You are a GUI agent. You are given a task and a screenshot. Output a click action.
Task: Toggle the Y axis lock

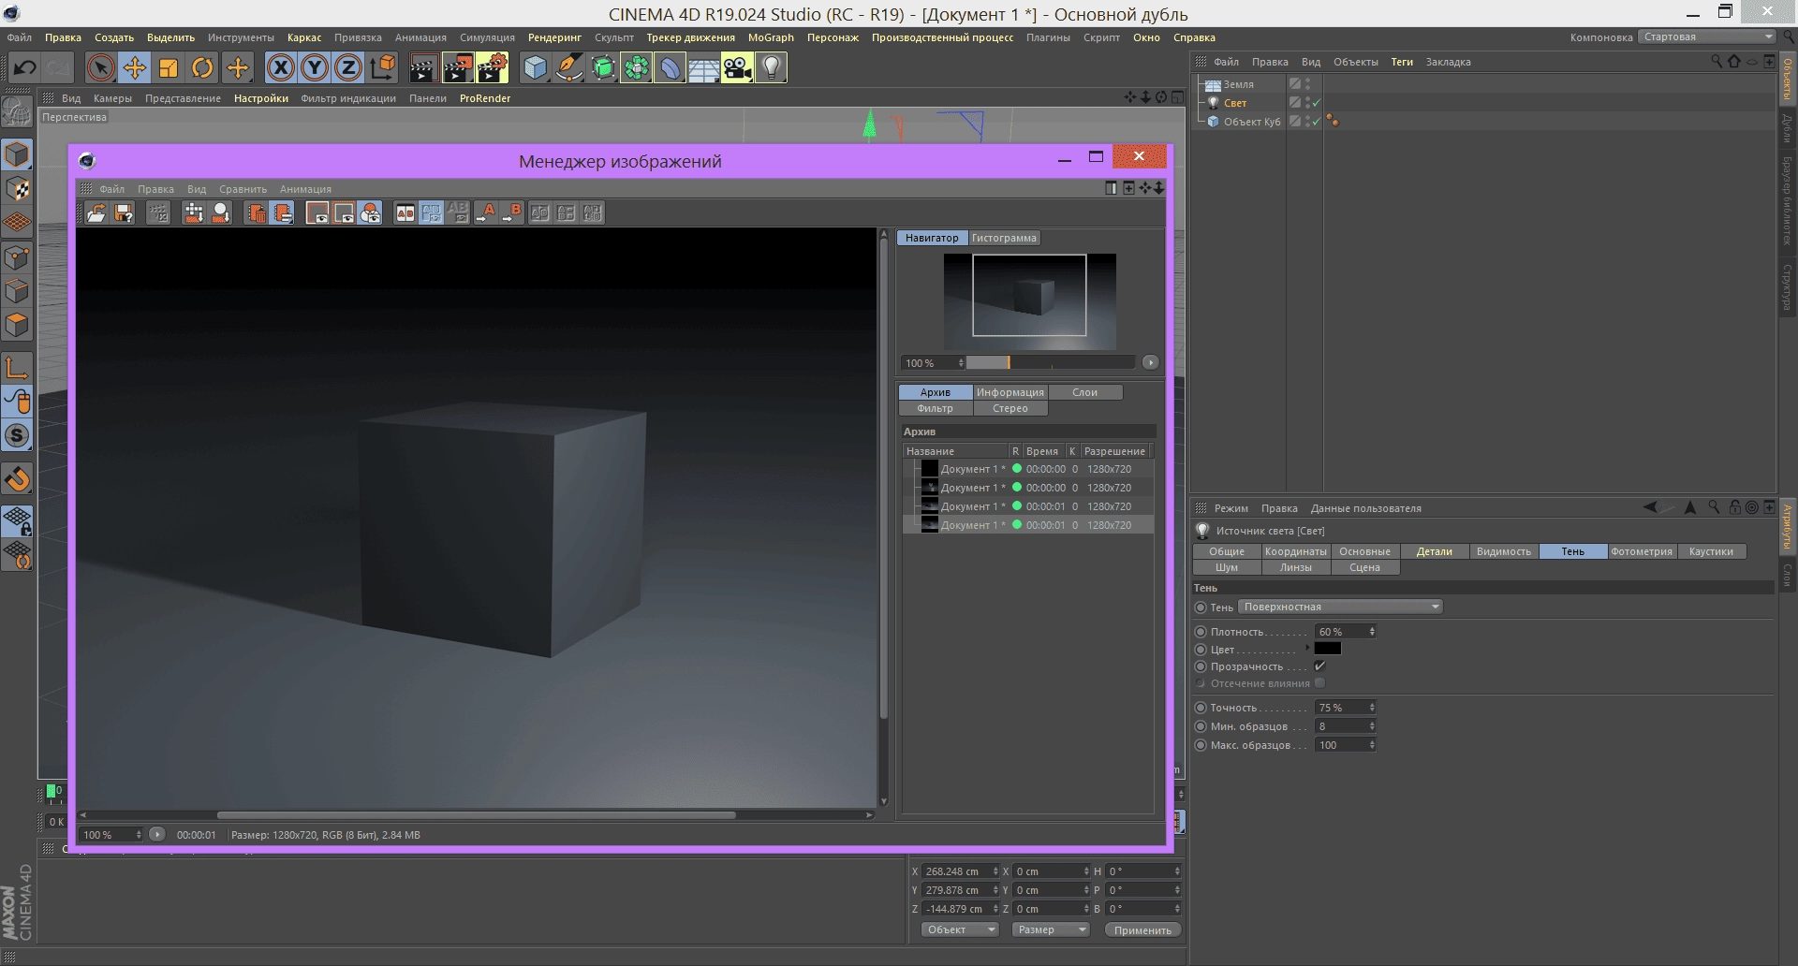(315, 67)
